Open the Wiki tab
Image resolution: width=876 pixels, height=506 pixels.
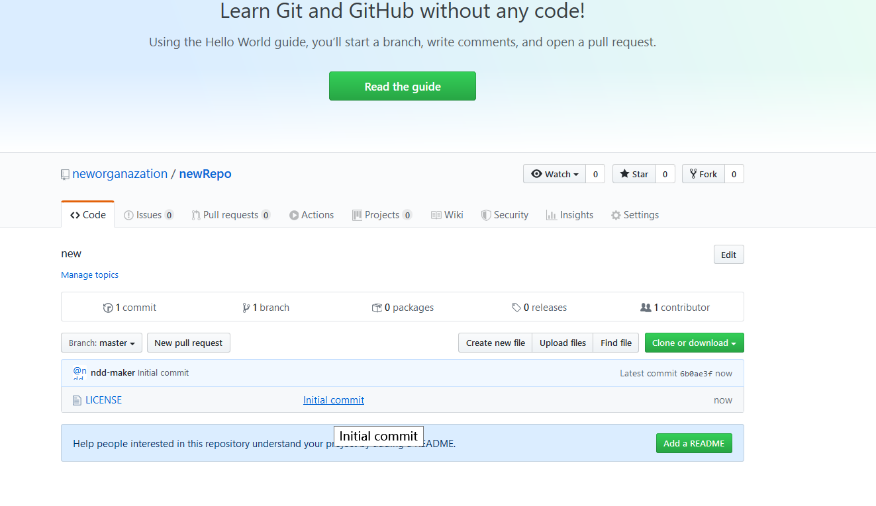click(447, 215)
